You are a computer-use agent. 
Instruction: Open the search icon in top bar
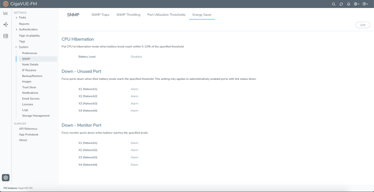[333, 4]
